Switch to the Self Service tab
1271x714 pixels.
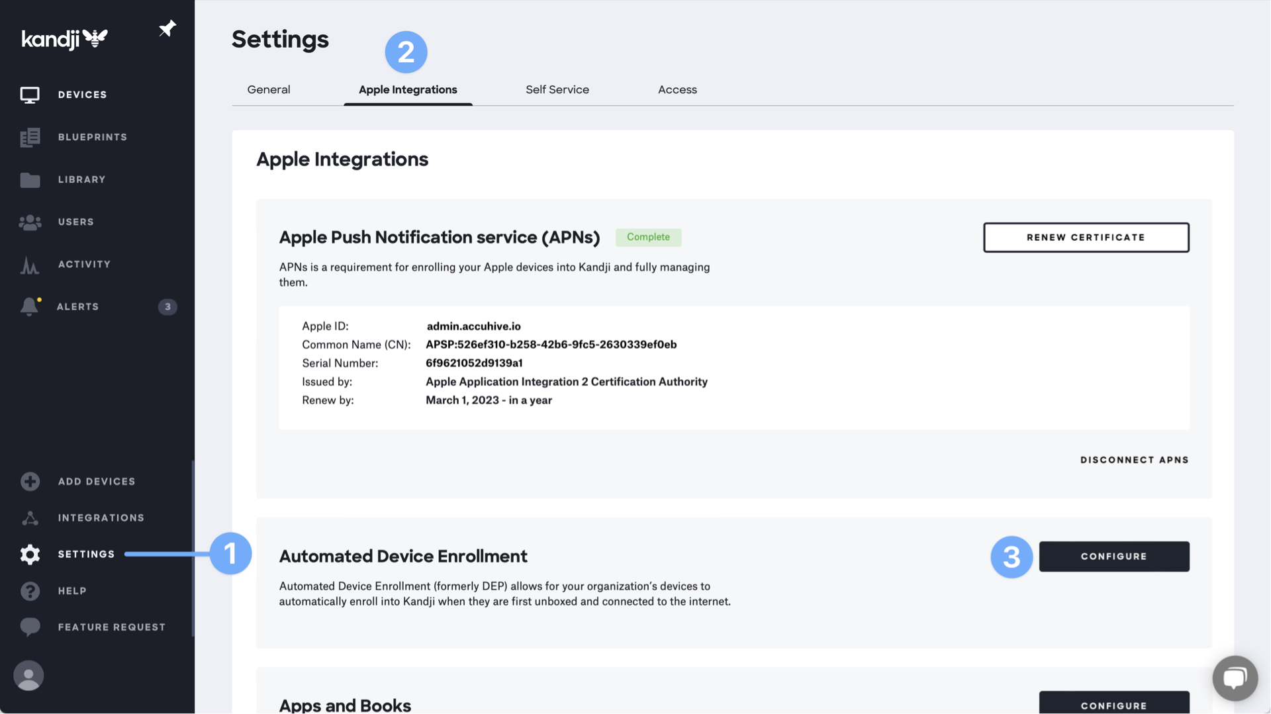click(557, 89)
